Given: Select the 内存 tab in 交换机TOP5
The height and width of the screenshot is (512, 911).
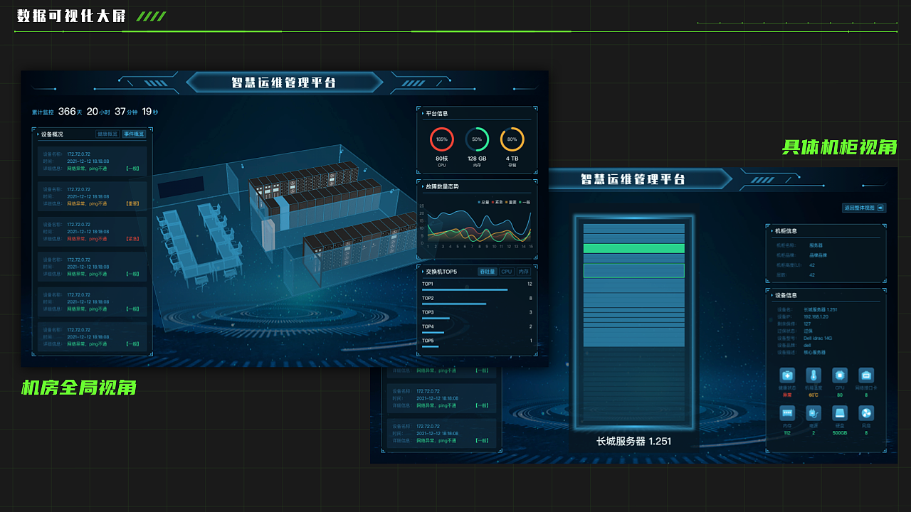Looking at the screenshot, I should click(x=523, y=272).
